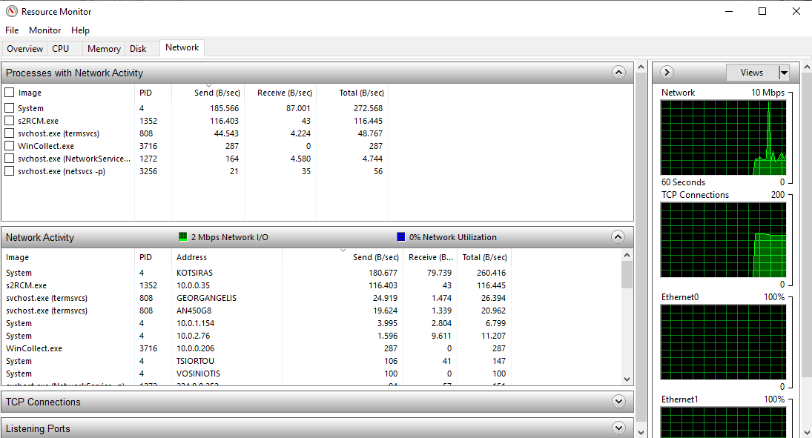Click scroll down arrow in Network Activity list
812x438 pixels.
pos(627,379)
